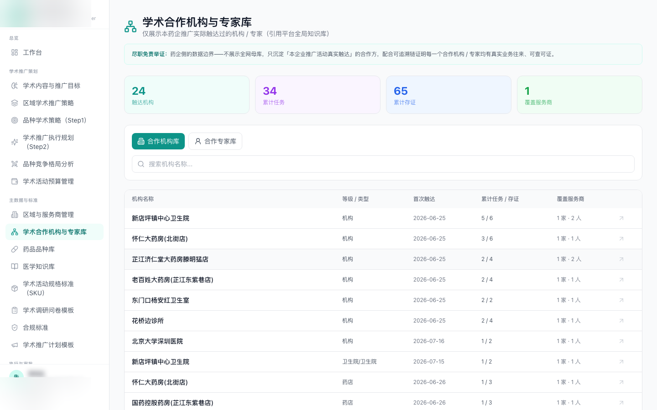Click 机构名称 column header
Viewport: 657px width, 410px height.
pos(143,199)
